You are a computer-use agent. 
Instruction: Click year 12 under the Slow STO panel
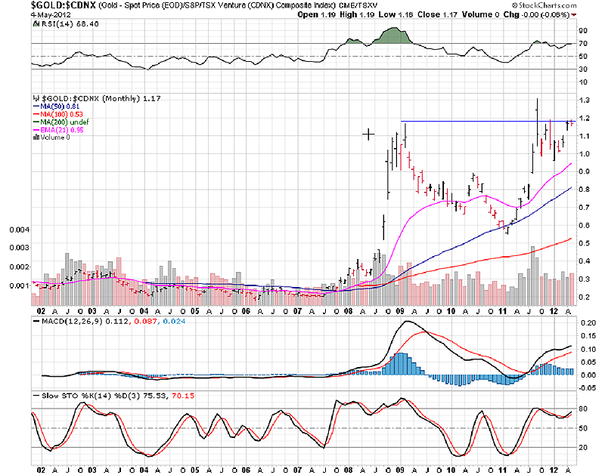(x=554, y=470)
